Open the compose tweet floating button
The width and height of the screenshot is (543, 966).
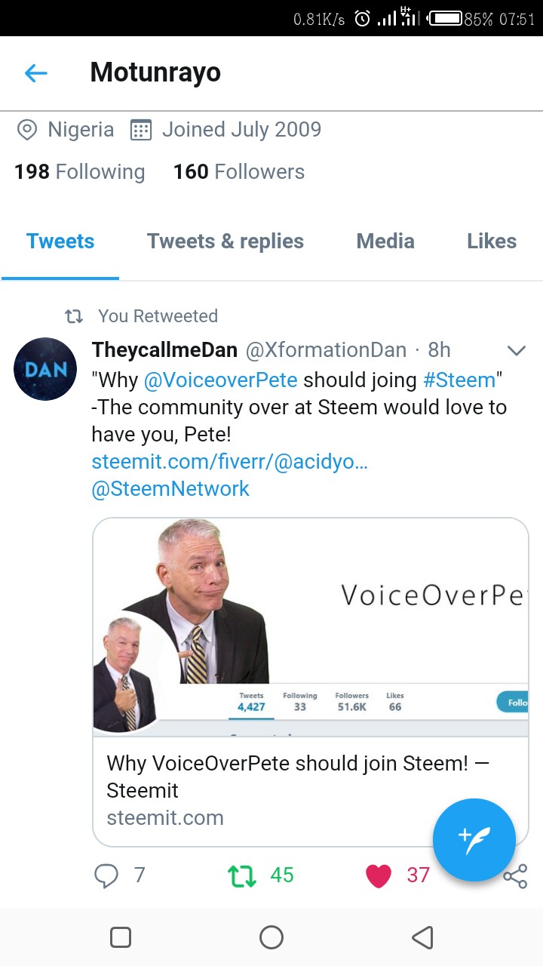click(474, 840)
